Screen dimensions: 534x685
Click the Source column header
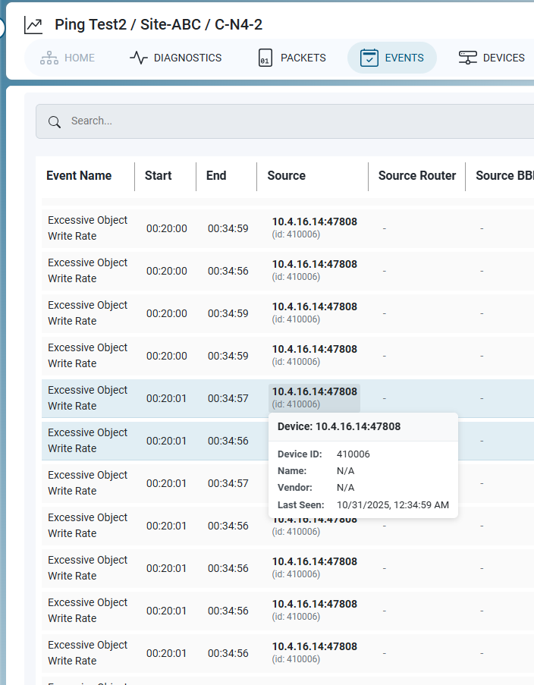tap(286, 176)
